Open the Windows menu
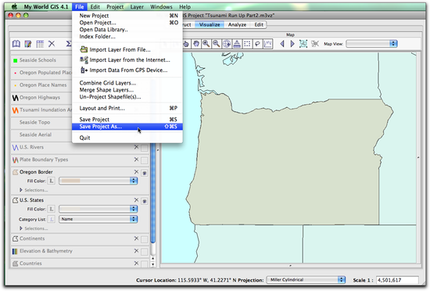430x291 pixels. click(x=161, y=6)
